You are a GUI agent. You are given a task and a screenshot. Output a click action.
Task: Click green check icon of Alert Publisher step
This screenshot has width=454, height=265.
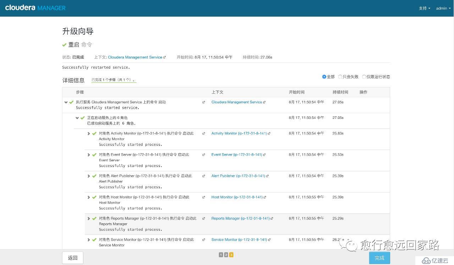click(x=94, y=176)
